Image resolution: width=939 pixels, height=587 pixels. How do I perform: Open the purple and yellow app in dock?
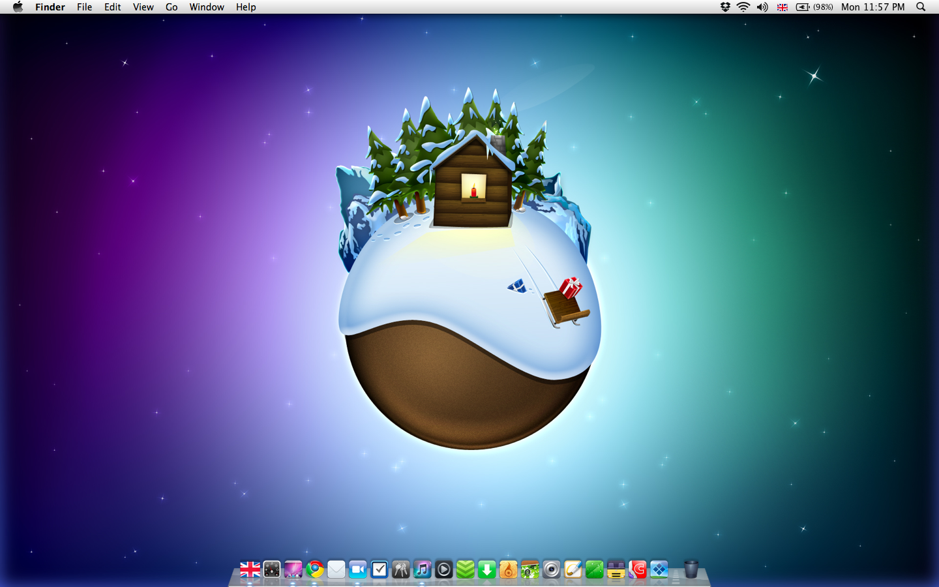coord(616,569)
